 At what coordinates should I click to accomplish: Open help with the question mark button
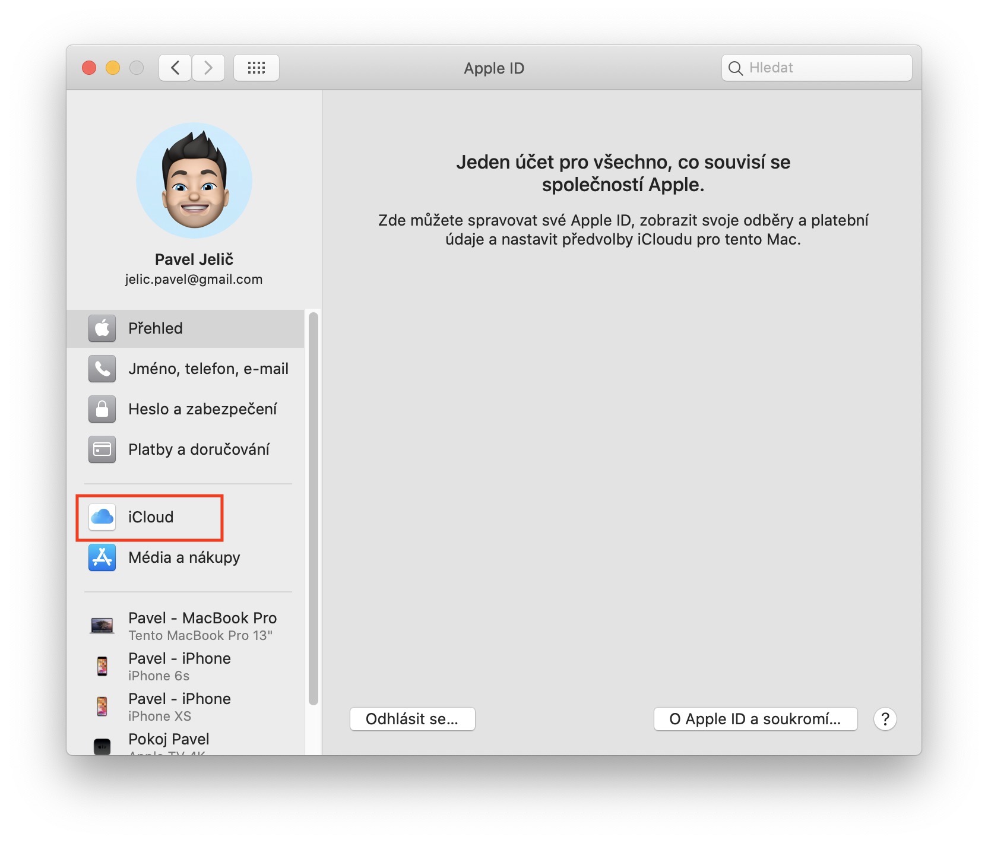(x=885, y=719)
